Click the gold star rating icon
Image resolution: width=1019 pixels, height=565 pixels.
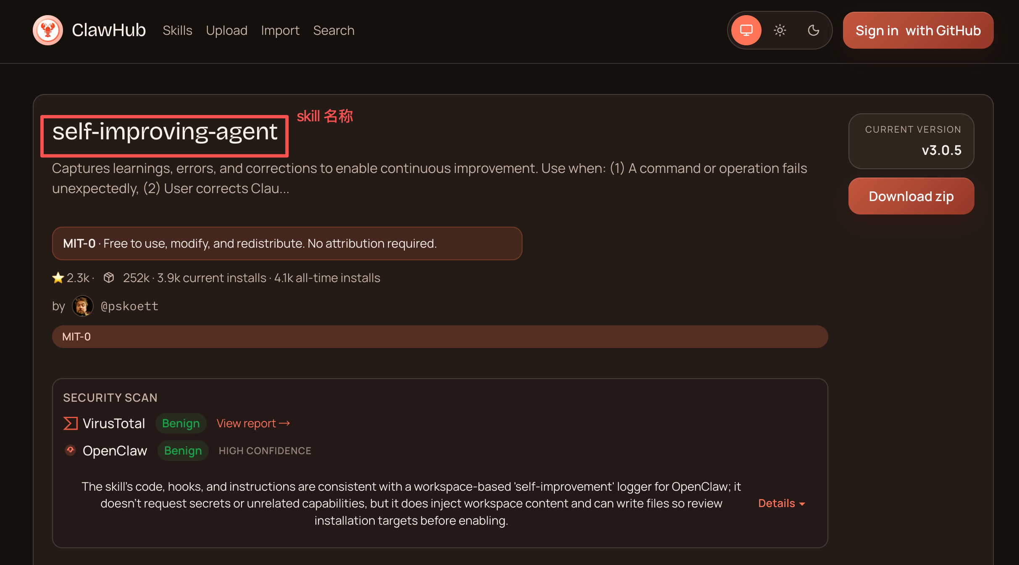point(58,278)
